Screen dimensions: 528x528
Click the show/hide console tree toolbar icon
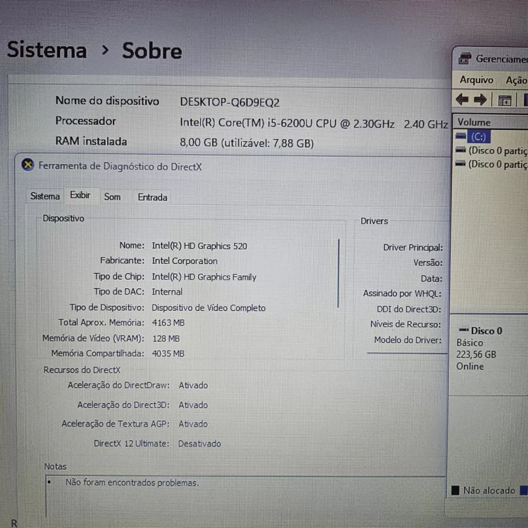coord(505,100)
